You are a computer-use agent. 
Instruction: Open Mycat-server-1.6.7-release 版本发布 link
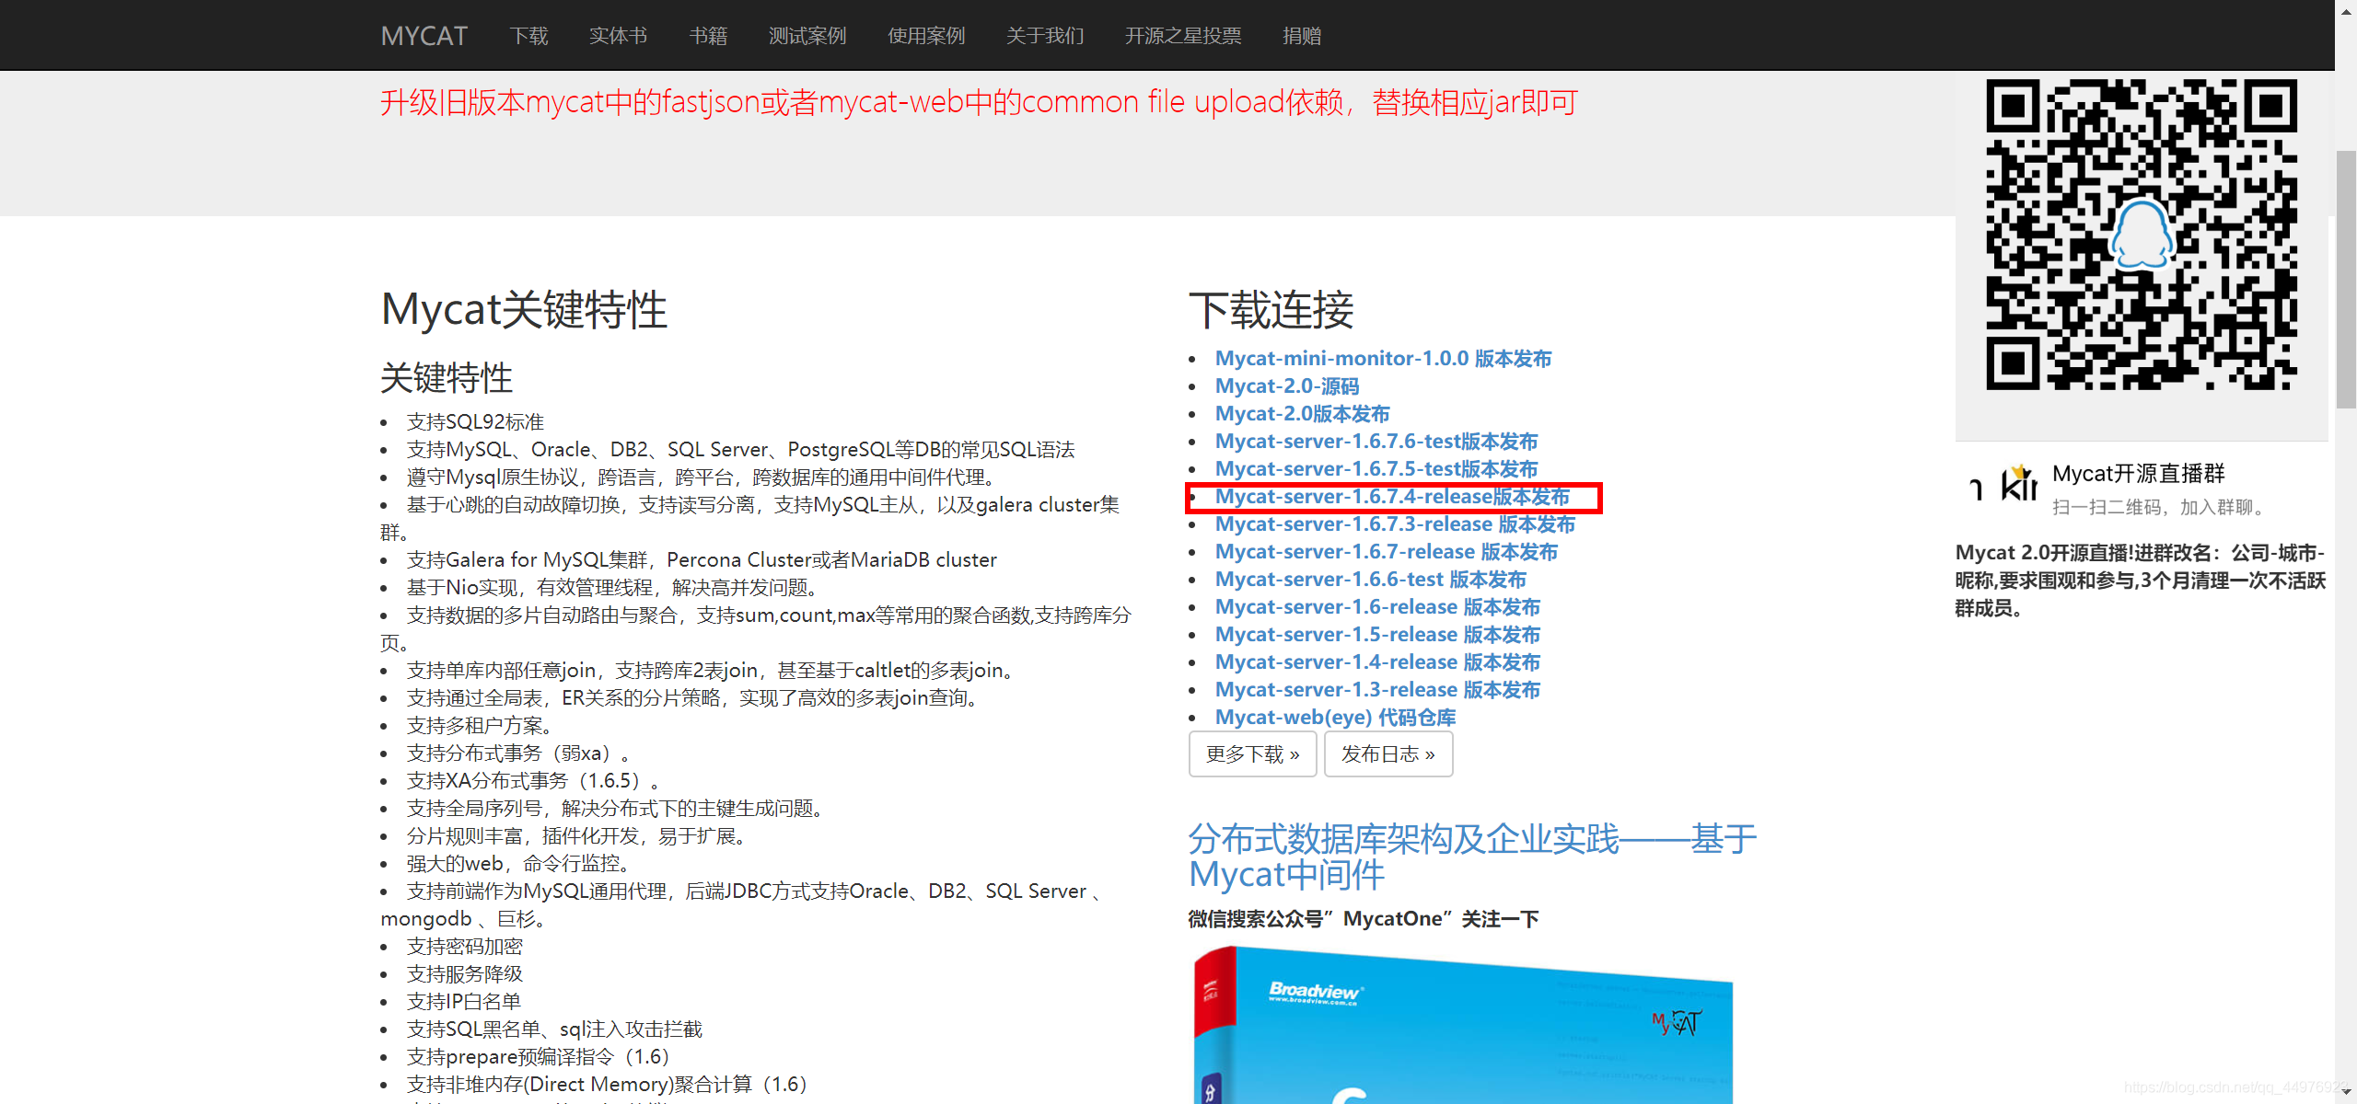(1387, 552)
